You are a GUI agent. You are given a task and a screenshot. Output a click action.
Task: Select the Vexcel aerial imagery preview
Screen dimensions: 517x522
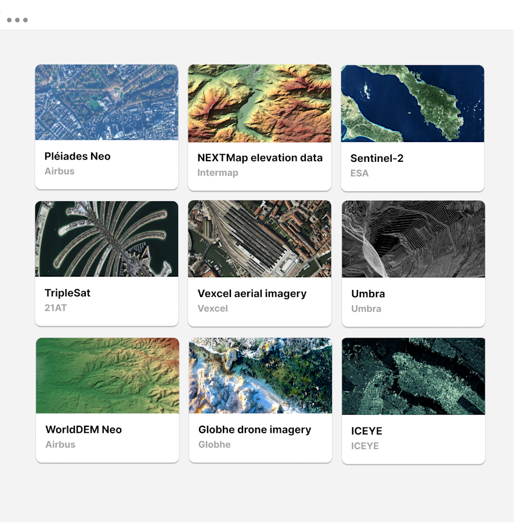(259, 238)
